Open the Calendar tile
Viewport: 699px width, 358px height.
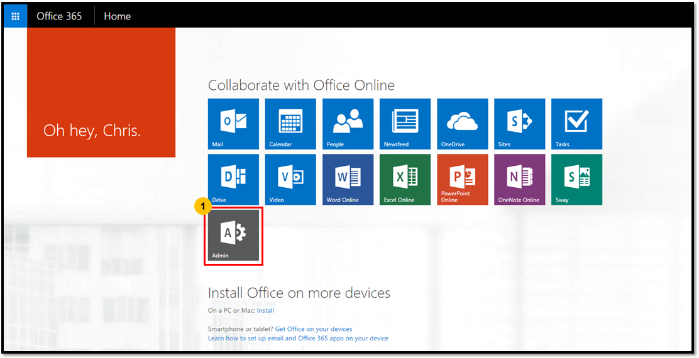[x=290, y=124]
